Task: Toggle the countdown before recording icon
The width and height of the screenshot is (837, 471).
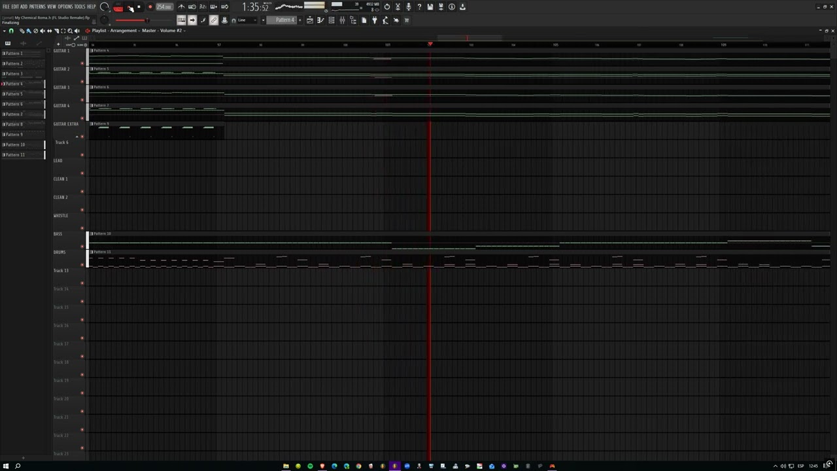Action: [x=203, y=7]
